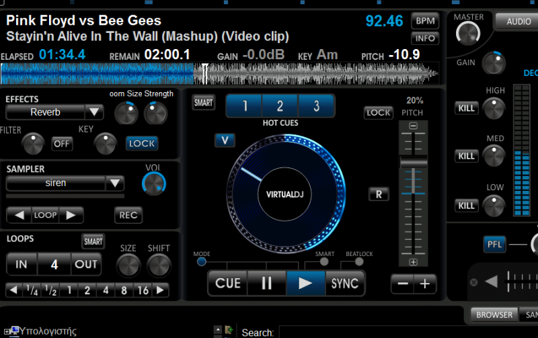The image size is (538, 338).
Task: Open the AUDIO tab
Action: (x=518, y=22)
